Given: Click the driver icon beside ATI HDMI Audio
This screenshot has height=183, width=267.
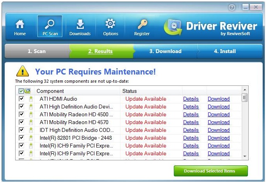Looking at the screenshot, I should (x=31, y=99).
